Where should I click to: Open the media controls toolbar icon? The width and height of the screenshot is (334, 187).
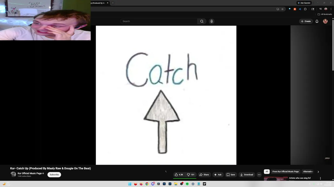320,9
